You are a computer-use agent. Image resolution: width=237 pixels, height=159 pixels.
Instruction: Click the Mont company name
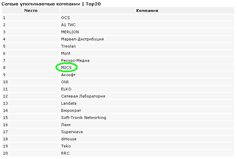tap(66, 53)
